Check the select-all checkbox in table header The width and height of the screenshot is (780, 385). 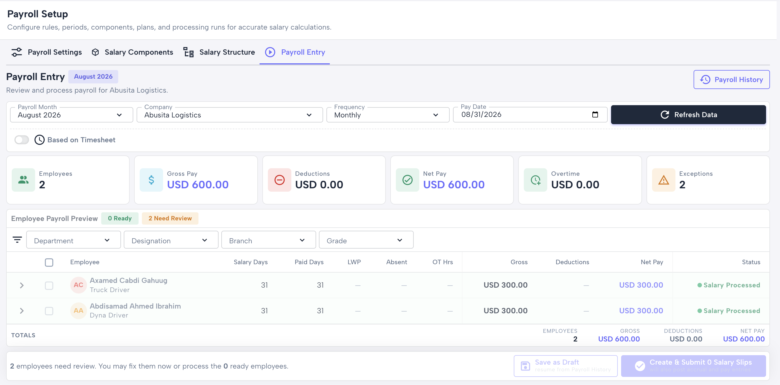pos(49,262)
